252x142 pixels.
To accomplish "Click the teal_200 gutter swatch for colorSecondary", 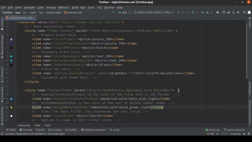I will (11, 56).
